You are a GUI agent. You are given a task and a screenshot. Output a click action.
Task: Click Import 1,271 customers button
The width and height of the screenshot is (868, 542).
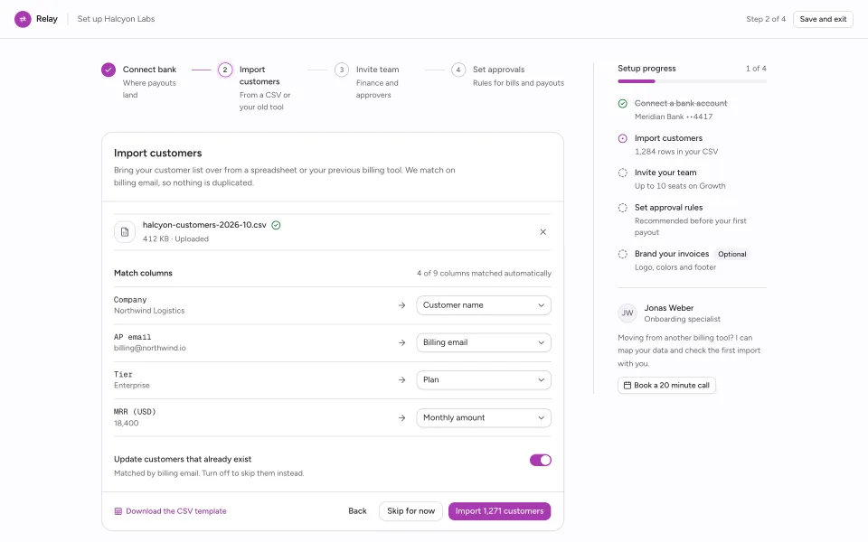pyautogui.click(x=499, y=511)
